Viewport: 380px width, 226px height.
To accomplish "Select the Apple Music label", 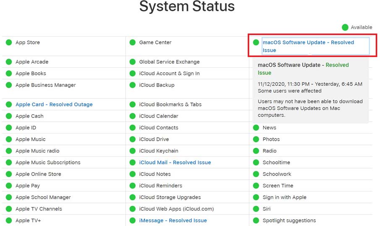I will click(x=31, y=139).
